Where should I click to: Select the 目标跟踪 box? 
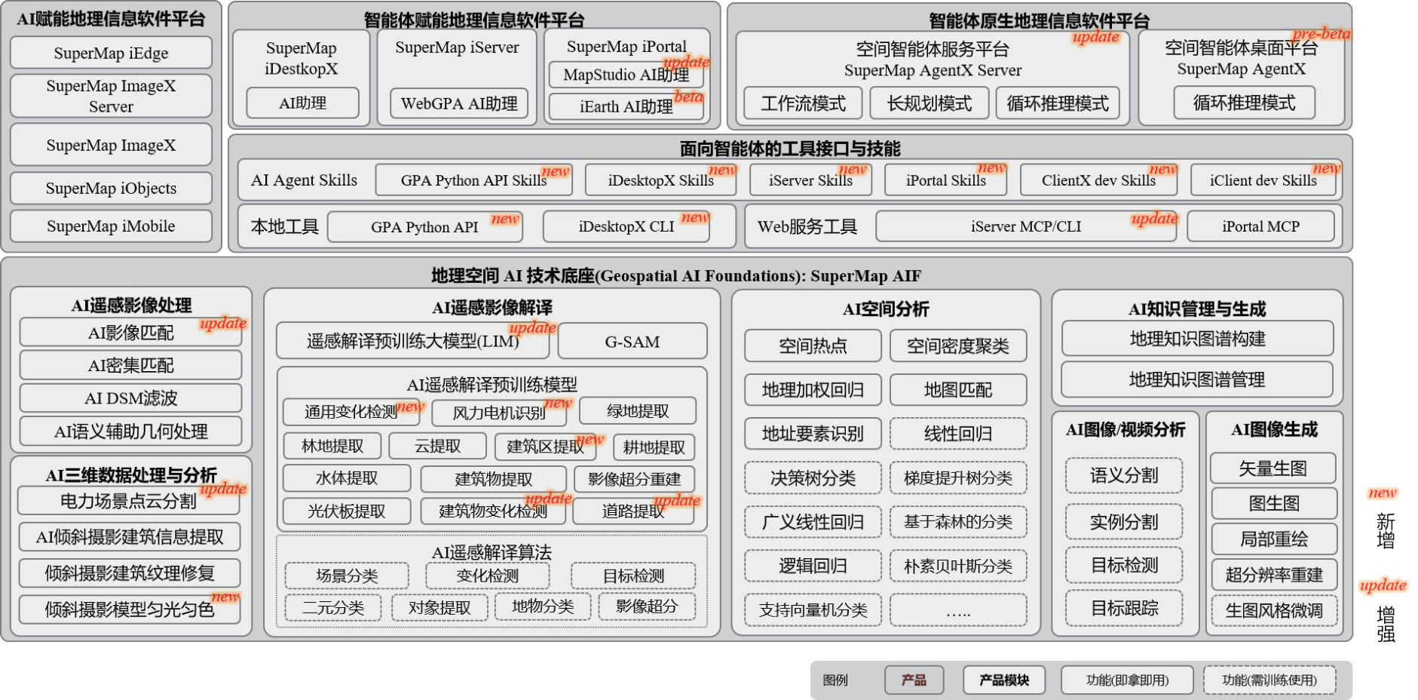click(x=1124, y=608)
